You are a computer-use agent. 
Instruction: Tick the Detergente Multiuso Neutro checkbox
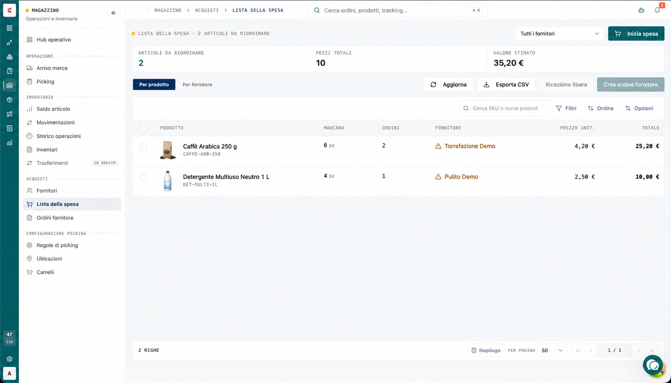(x=143, y=177)
